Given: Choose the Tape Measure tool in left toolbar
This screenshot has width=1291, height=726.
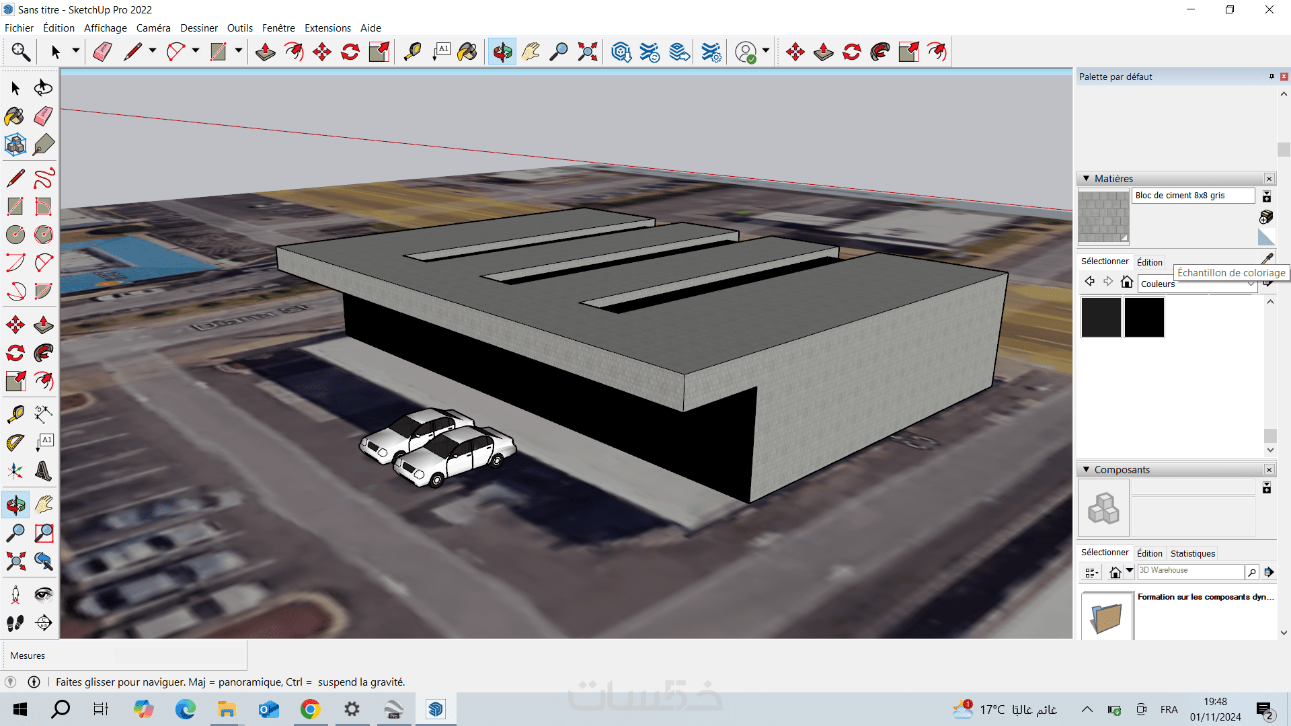Looking at the screenshot, I should [15, 413].
